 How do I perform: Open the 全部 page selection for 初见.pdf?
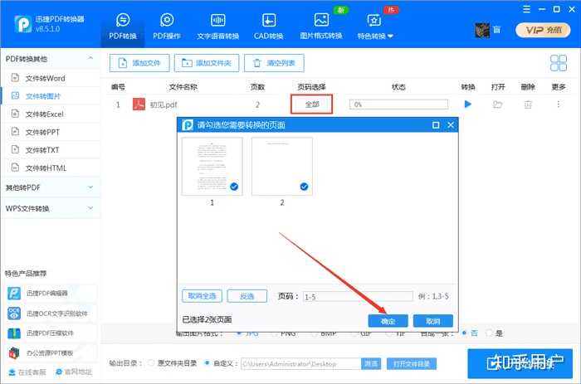click(x=311, y=104)
